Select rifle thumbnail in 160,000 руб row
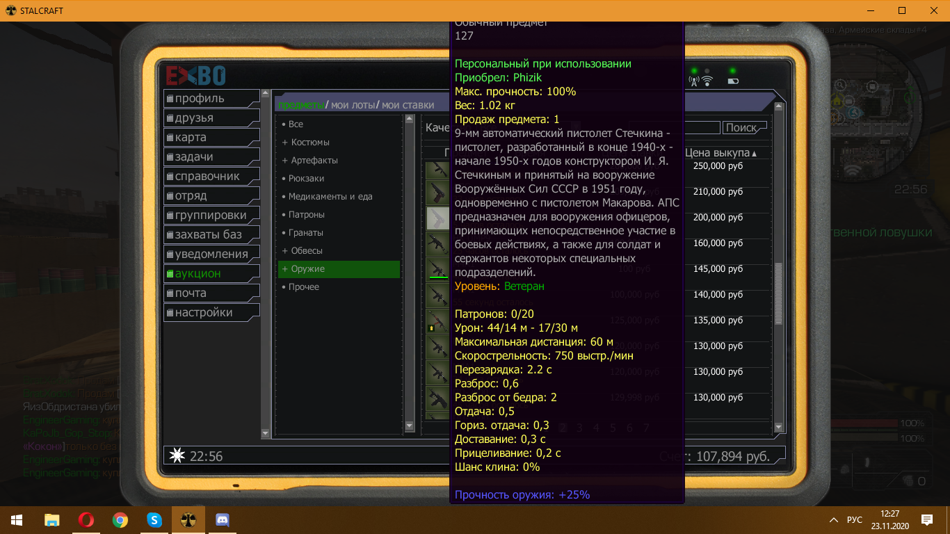 click(437, 243)
